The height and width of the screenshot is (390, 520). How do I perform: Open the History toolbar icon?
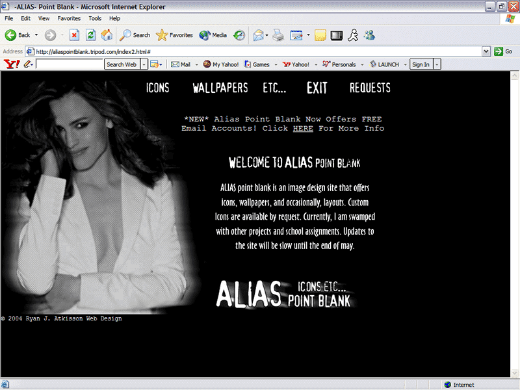[x=239, y=35]
